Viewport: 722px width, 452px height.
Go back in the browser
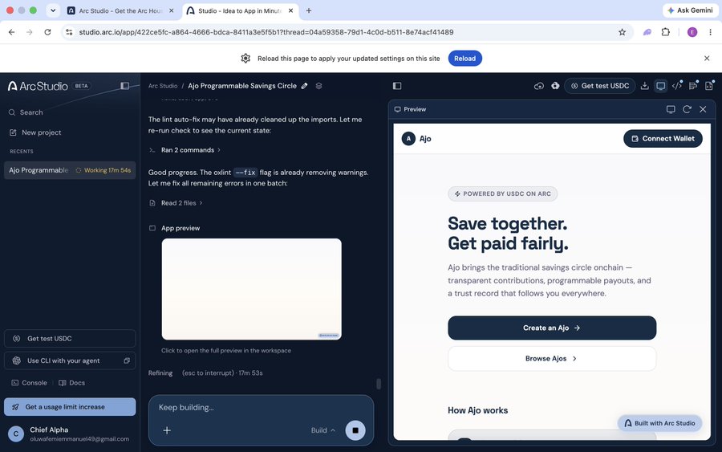[11, 32]
